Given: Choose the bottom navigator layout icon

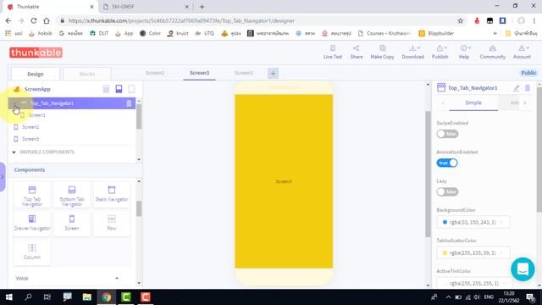Looking at the screenshot, I should [x=119, y=89].
